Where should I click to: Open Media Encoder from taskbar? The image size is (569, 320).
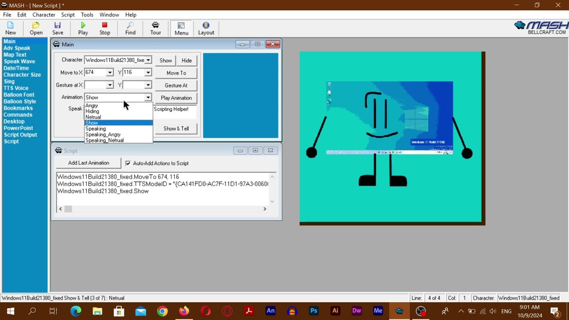pyautogui.click(x=378, y=311)
